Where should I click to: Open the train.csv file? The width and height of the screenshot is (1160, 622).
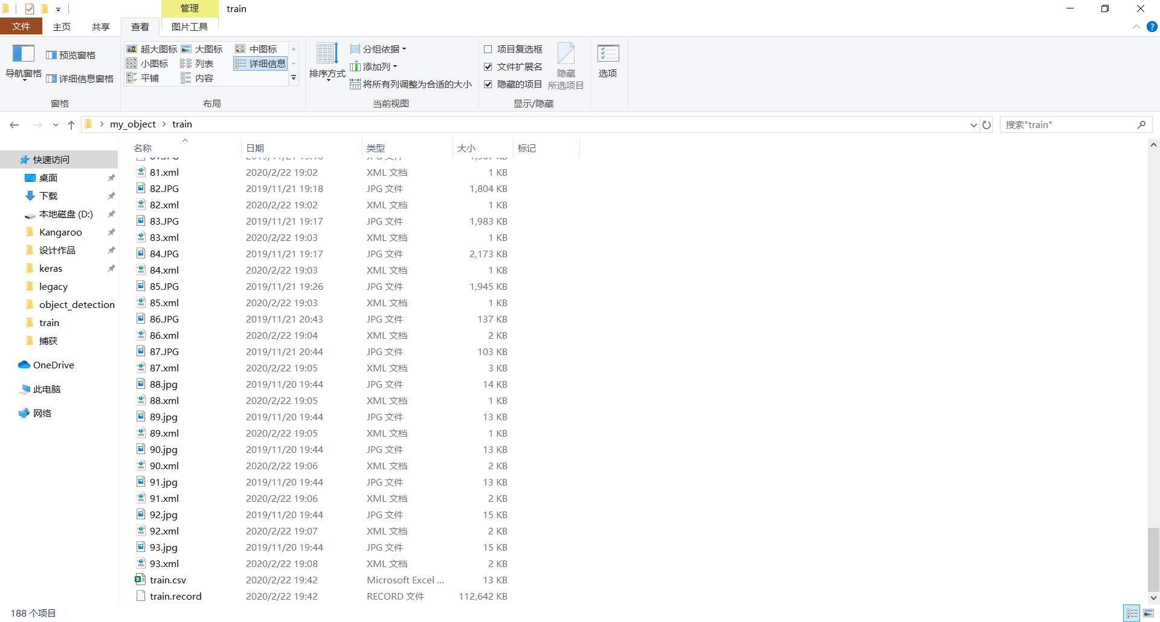coord(168,579)
